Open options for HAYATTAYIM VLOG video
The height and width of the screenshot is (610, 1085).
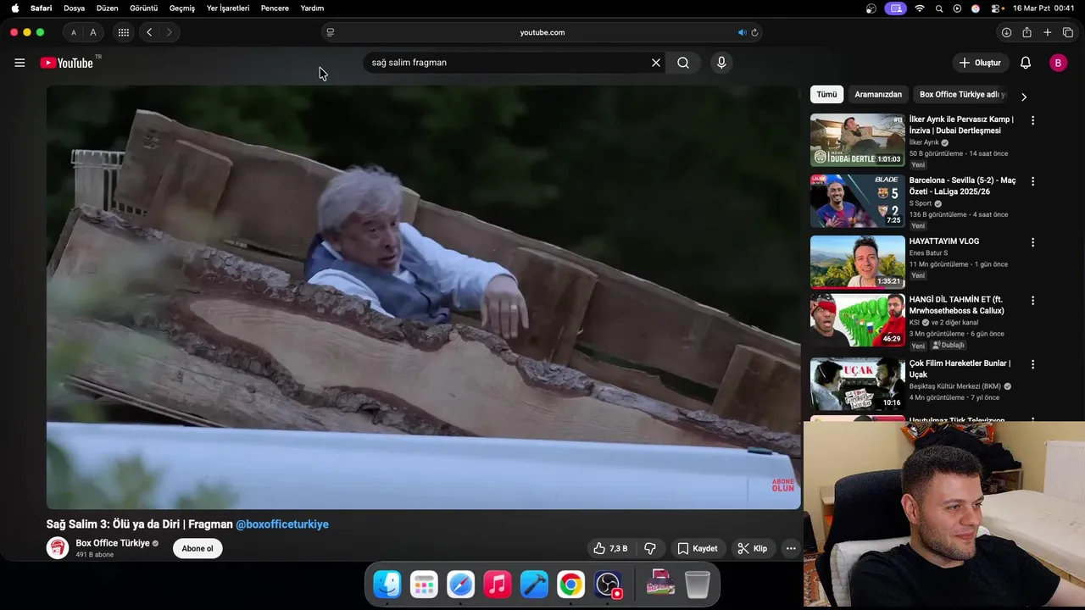click(x=1032, y=242)
